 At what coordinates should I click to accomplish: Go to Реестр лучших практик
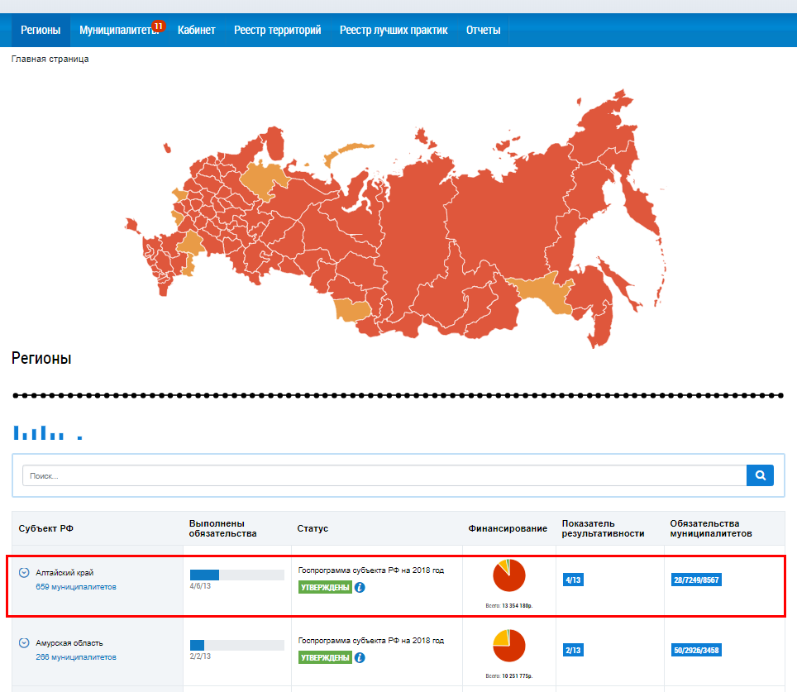tap(394, 31)
